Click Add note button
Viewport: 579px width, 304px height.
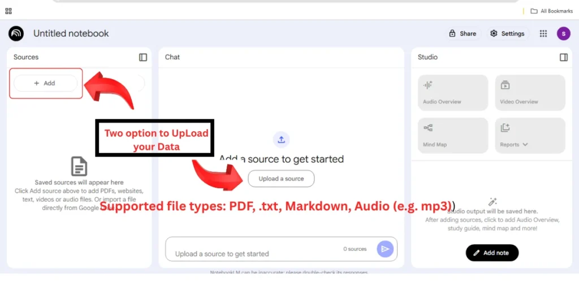[492, 253]
